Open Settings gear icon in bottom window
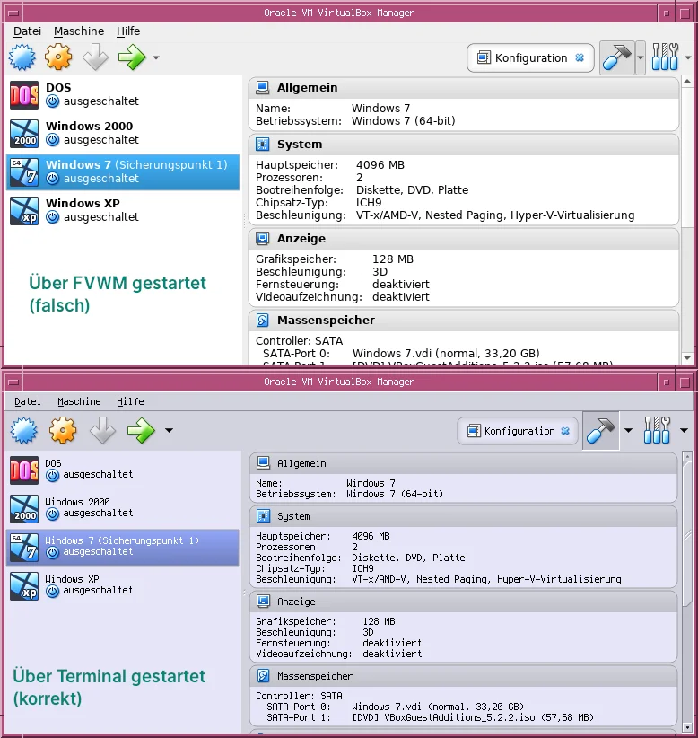The width and height of the screenshot is (698, 738). pyautogui.click(x=63, y=430)
